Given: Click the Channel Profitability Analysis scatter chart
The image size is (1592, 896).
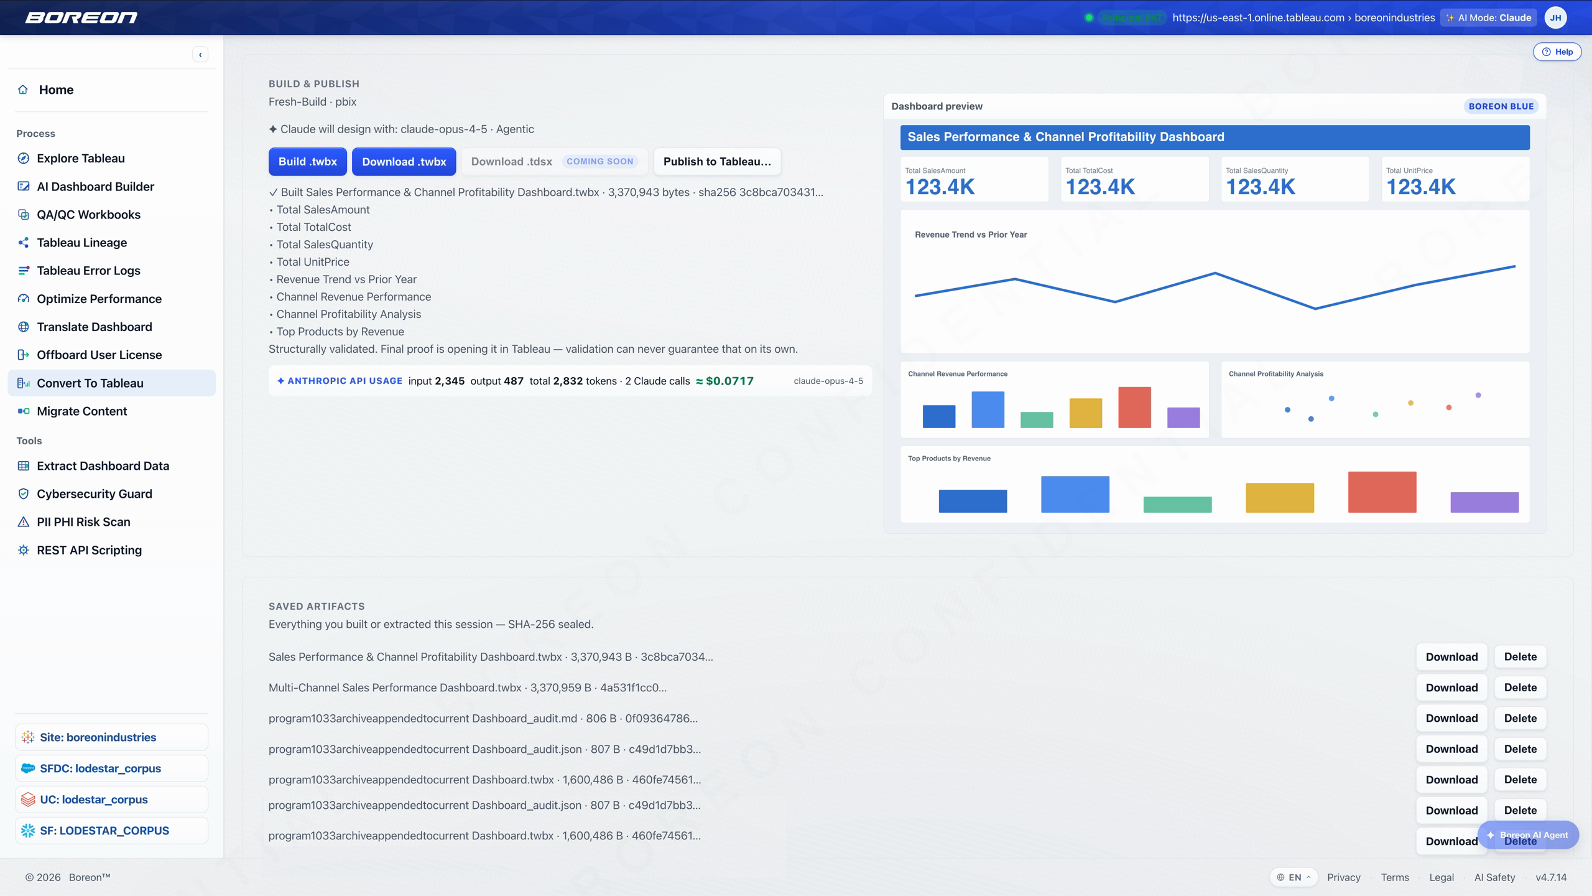Looking at the screenshot, I should (x=1376, y=399).
